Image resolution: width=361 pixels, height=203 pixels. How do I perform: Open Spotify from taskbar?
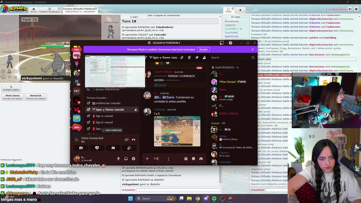click(214, 198)
